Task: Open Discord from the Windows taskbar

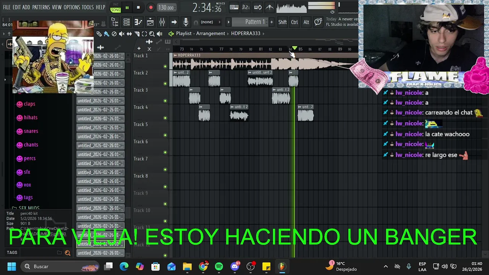Action: pyautogui.click(x=235, y=266)
